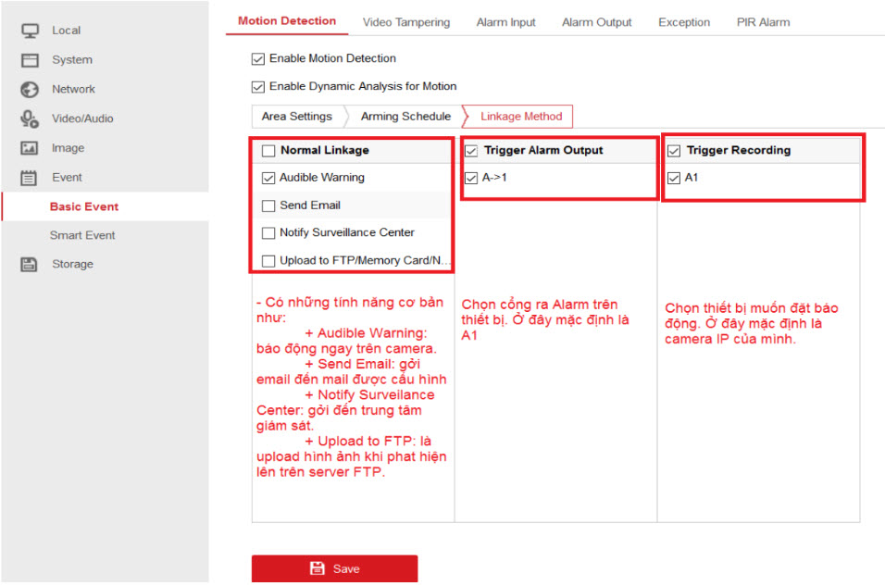
Task: Uncheck the A->1 alarm output checkbox
Action: 471,178
